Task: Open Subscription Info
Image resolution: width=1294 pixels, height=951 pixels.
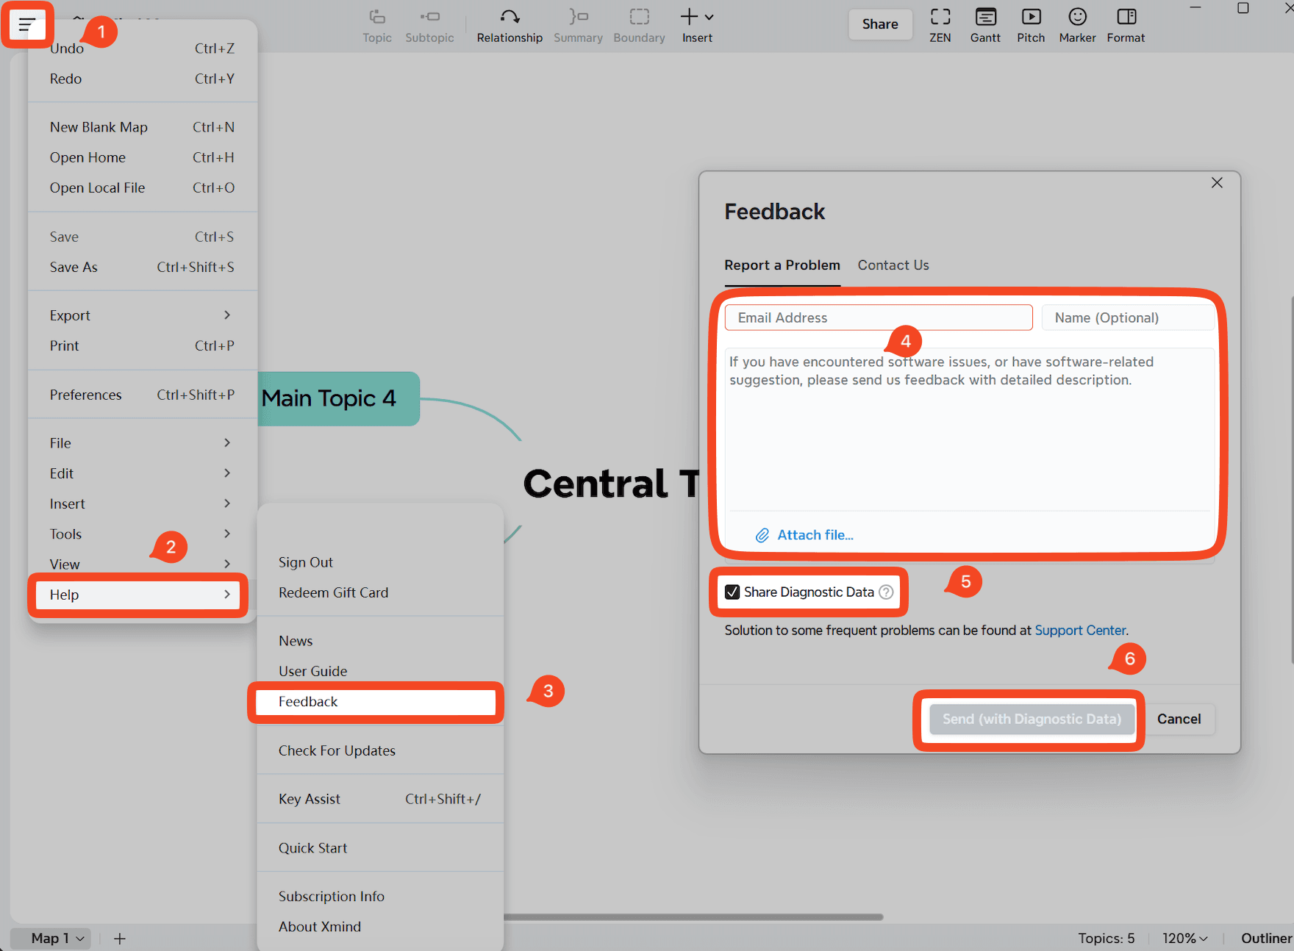Action: coord(380,897)
